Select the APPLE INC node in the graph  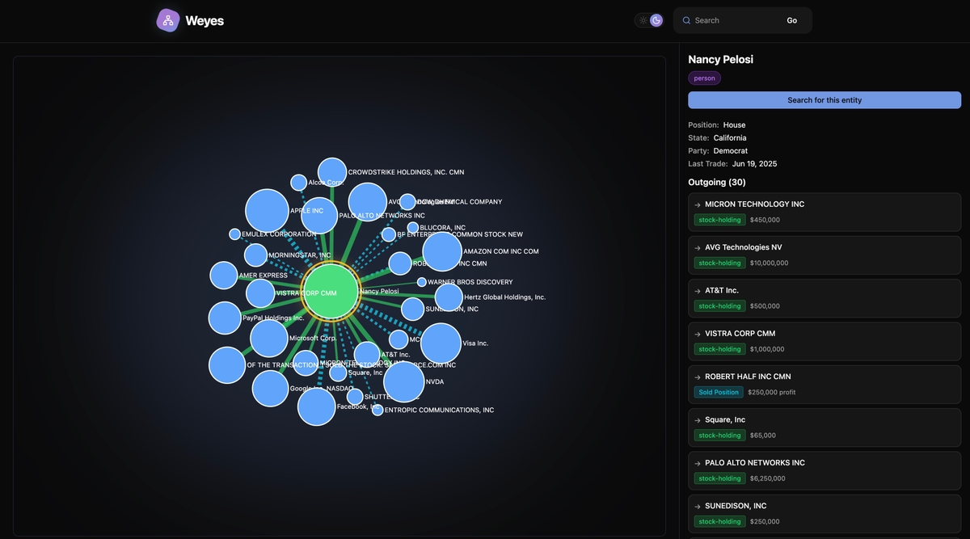coord(267,210)
